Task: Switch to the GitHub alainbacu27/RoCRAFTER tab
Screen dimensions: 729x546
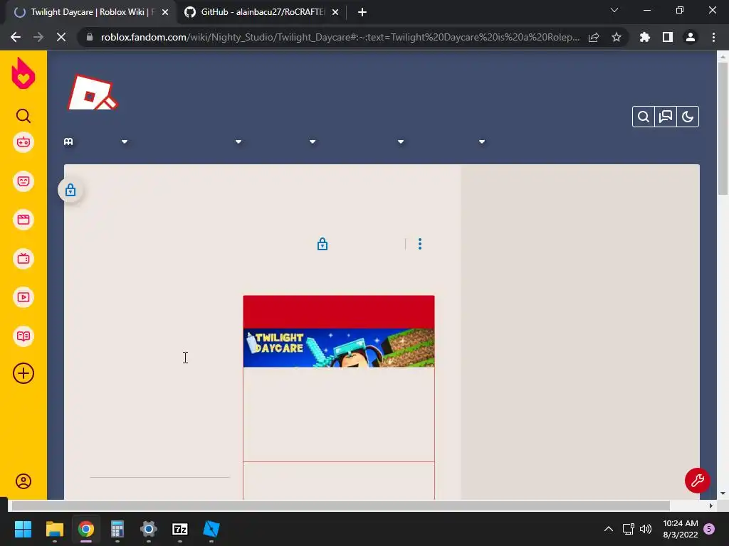Action: click(x=262, y=12)
